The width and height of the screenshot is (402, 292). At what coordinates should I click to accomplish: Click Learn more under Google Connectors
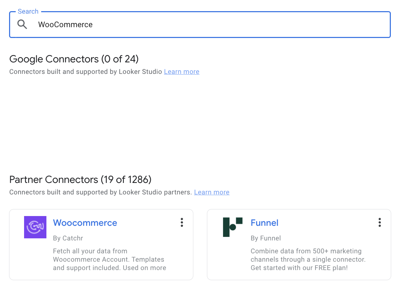[181, 71]
